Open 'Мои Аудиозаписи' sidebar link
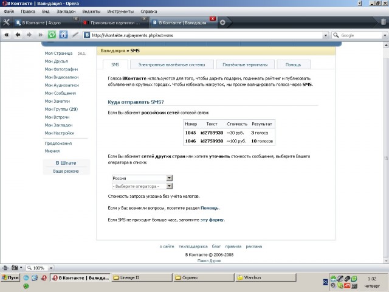This screenshot has height=292, width=389. point(62,85)
